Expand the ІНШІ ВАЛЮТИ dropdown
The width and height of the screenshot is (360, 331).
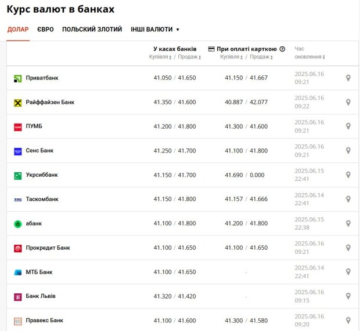155,30
